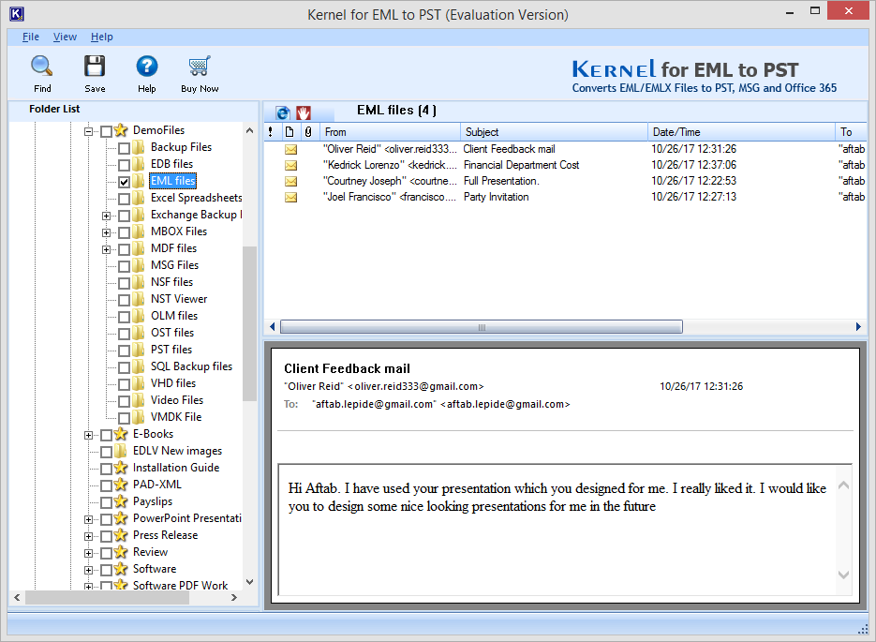Click envelope icon of Oliver Reid email
876x642 pixels.
tap(291, 149)
